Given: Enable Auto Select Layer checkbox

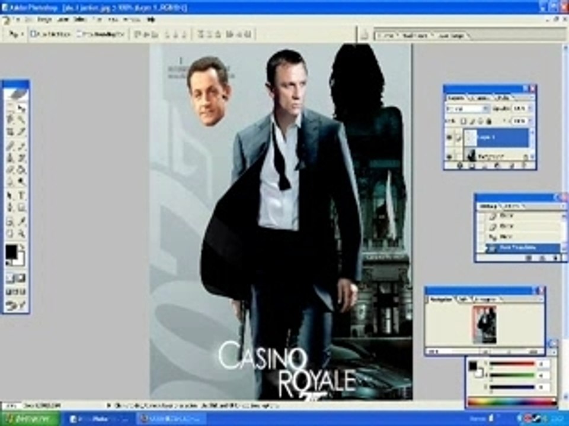Looking at the screenshot, I should click(x=33, y=34).
